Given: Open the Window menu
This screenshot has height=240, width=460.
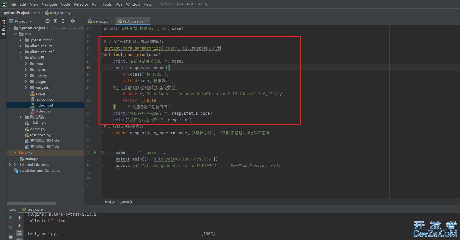Looking at the screenshot, I should (133, 4).
